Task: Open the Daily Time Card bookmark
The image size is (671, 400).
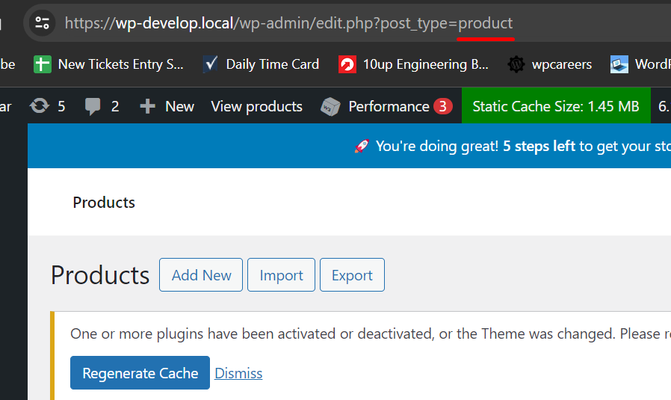Action: click(x=261, y=64)
